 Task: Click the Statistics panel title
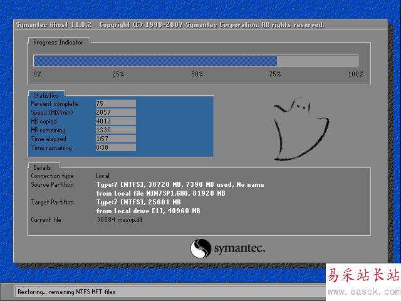tap(46, 95)
